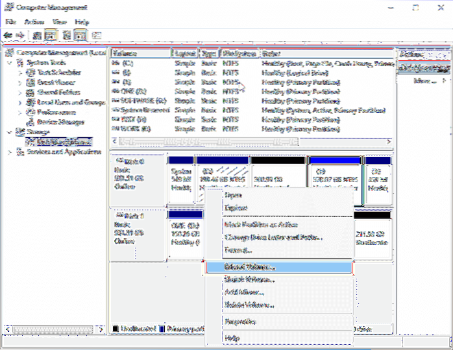The width and height of the screenshot is (453, 350).
Task: Select the SOFTWARE (G:) volume row
Action: (x=140, y=101)
